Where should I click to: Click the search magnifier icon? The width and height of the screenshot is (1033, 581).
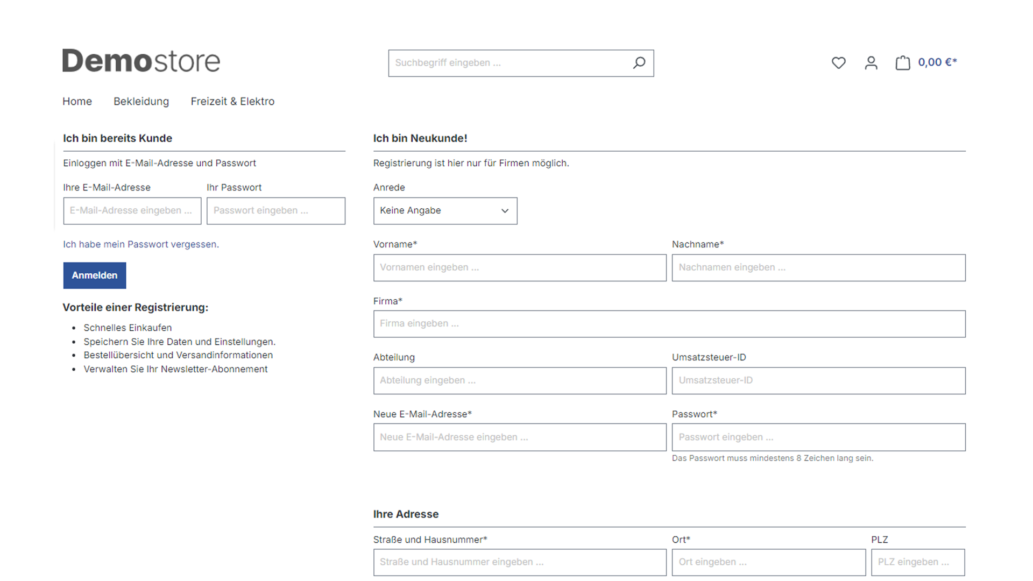[x=639, y=63]
